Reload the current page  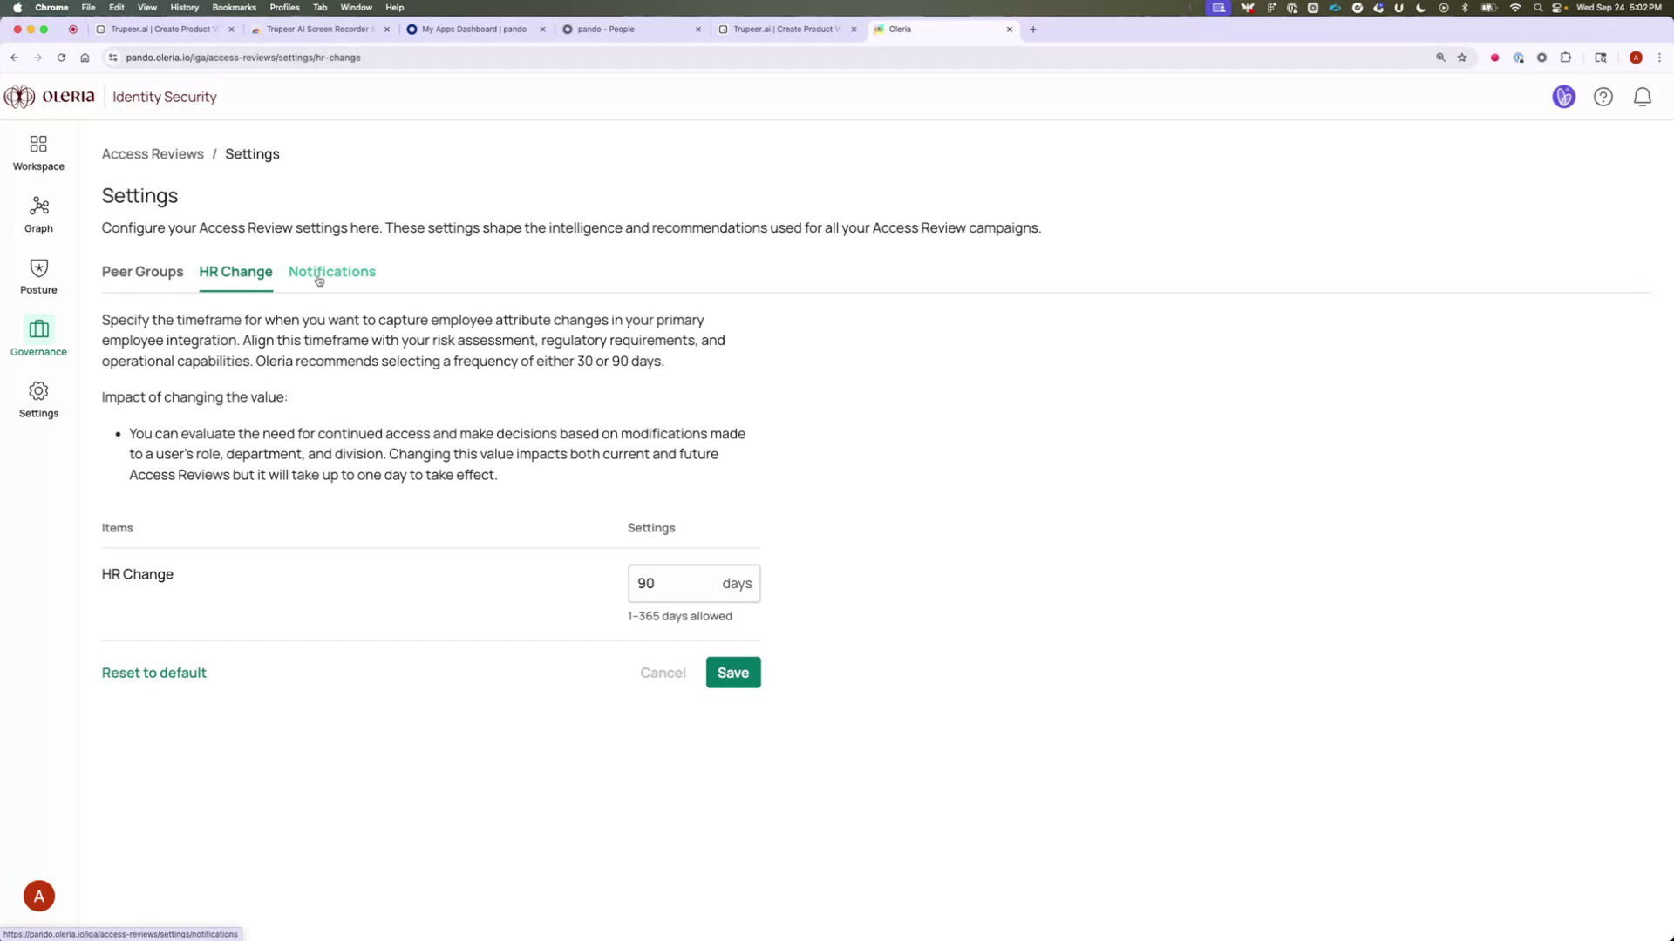(x=61, y=58)
